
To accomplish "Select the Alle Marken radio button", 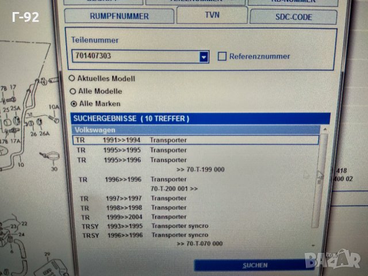I will (x=73, y=103).
